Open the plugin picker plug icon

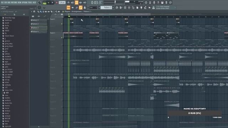point(141,7)
